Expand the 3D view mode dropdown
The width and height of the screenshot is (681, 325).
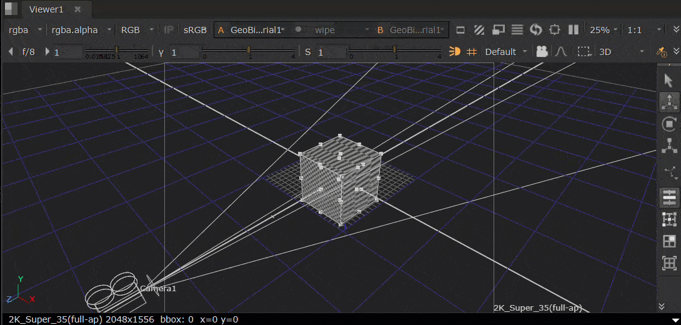click(622, 51)
